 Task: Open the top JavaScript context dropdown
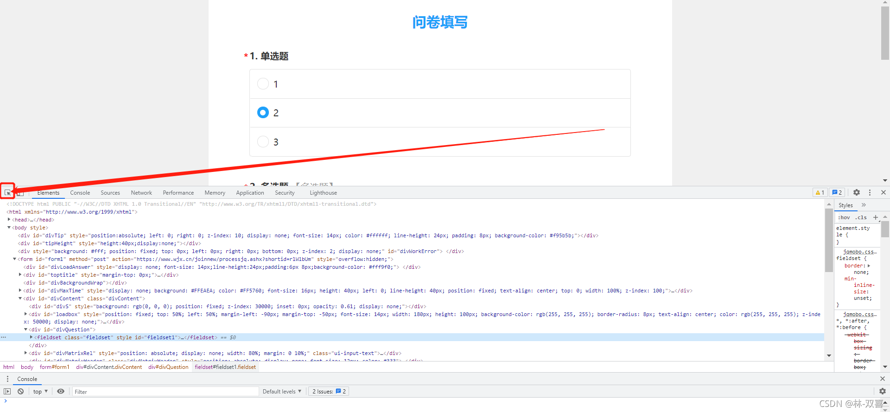pyautogui.click(x=40, y=391)
